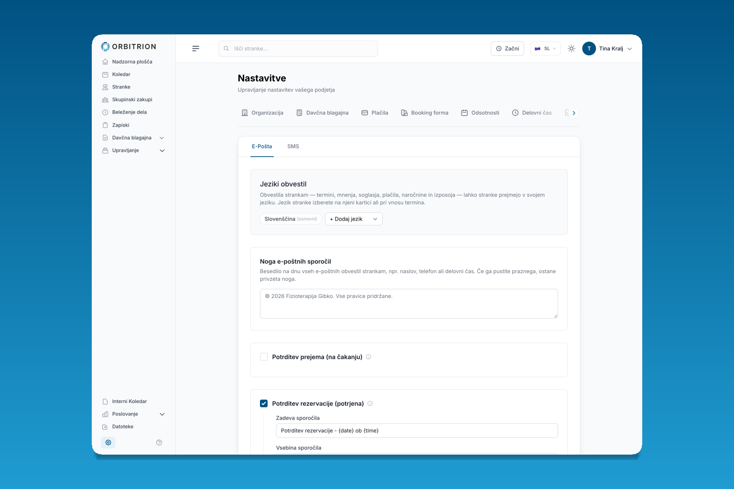
Task: Click the Začni button
Action: tap(507, 48)
